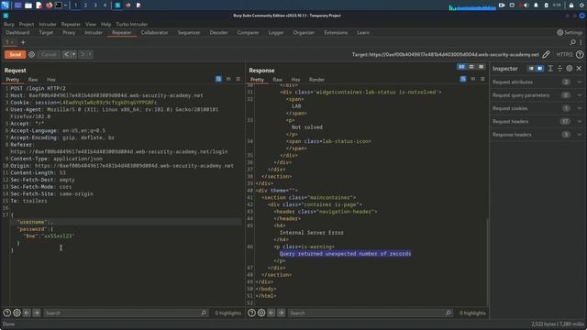Go back to previous request in history
Image resolution: width=587 pixels, height=330 pixels.
coord(66,54)
